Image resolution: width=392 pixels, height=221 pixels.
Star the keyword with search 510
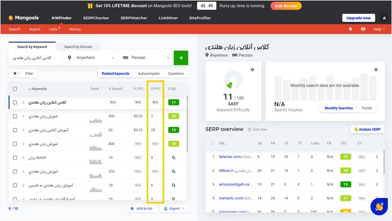(x=23, y=172)
